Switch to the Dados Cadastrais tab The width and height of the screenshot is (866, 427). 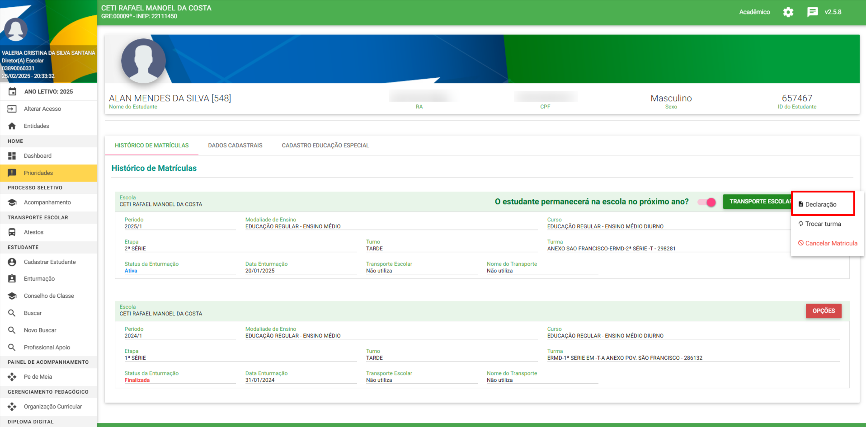[x=235, y=145]
